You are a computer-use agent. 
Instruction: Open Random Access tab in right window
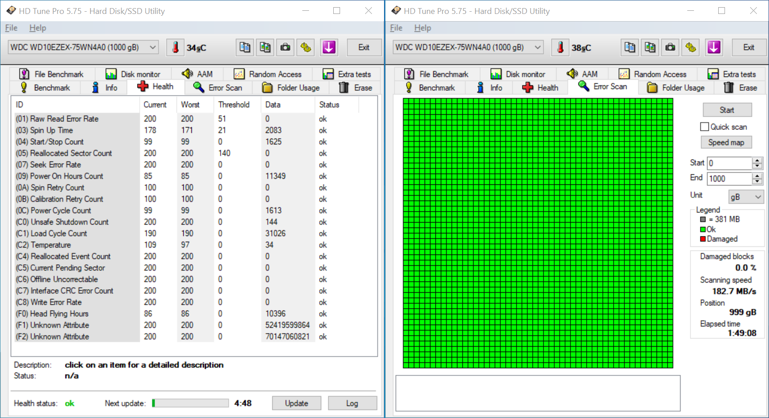[653, 74]
